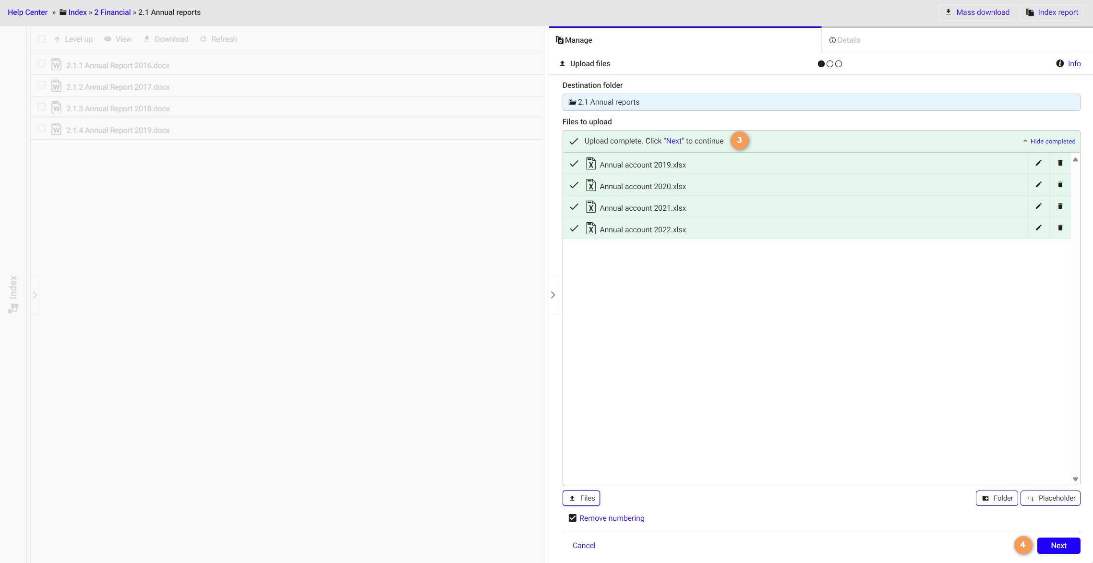This screenshot has width=1093, height=563.
Task: Click pencil icon for Annual account 2022.xlsx
Action: click(1038, 228)
